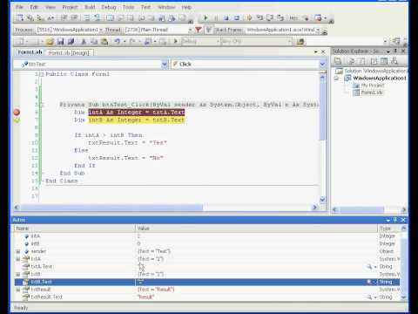This screenshot has height=314, width=418.
Task: Open the Debug configuration dropdown
Action: pos(218,42)
